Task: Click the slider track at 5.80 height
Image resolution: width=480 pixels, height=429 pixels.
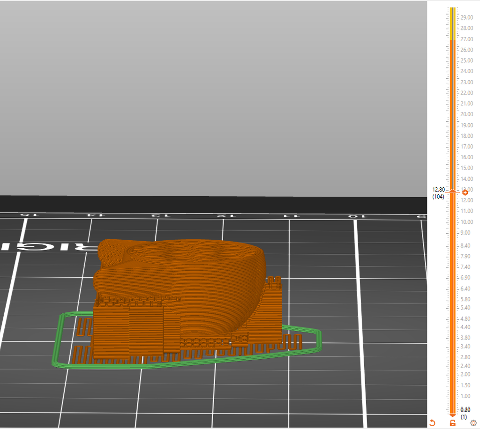Action: (x=452, y=299)
